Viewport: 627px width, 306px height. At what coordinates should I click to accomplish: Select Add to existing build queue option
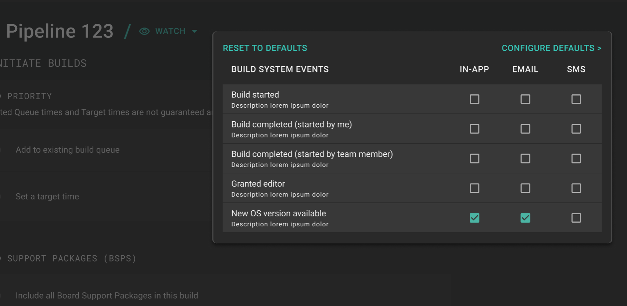click(x=67, y=150)
